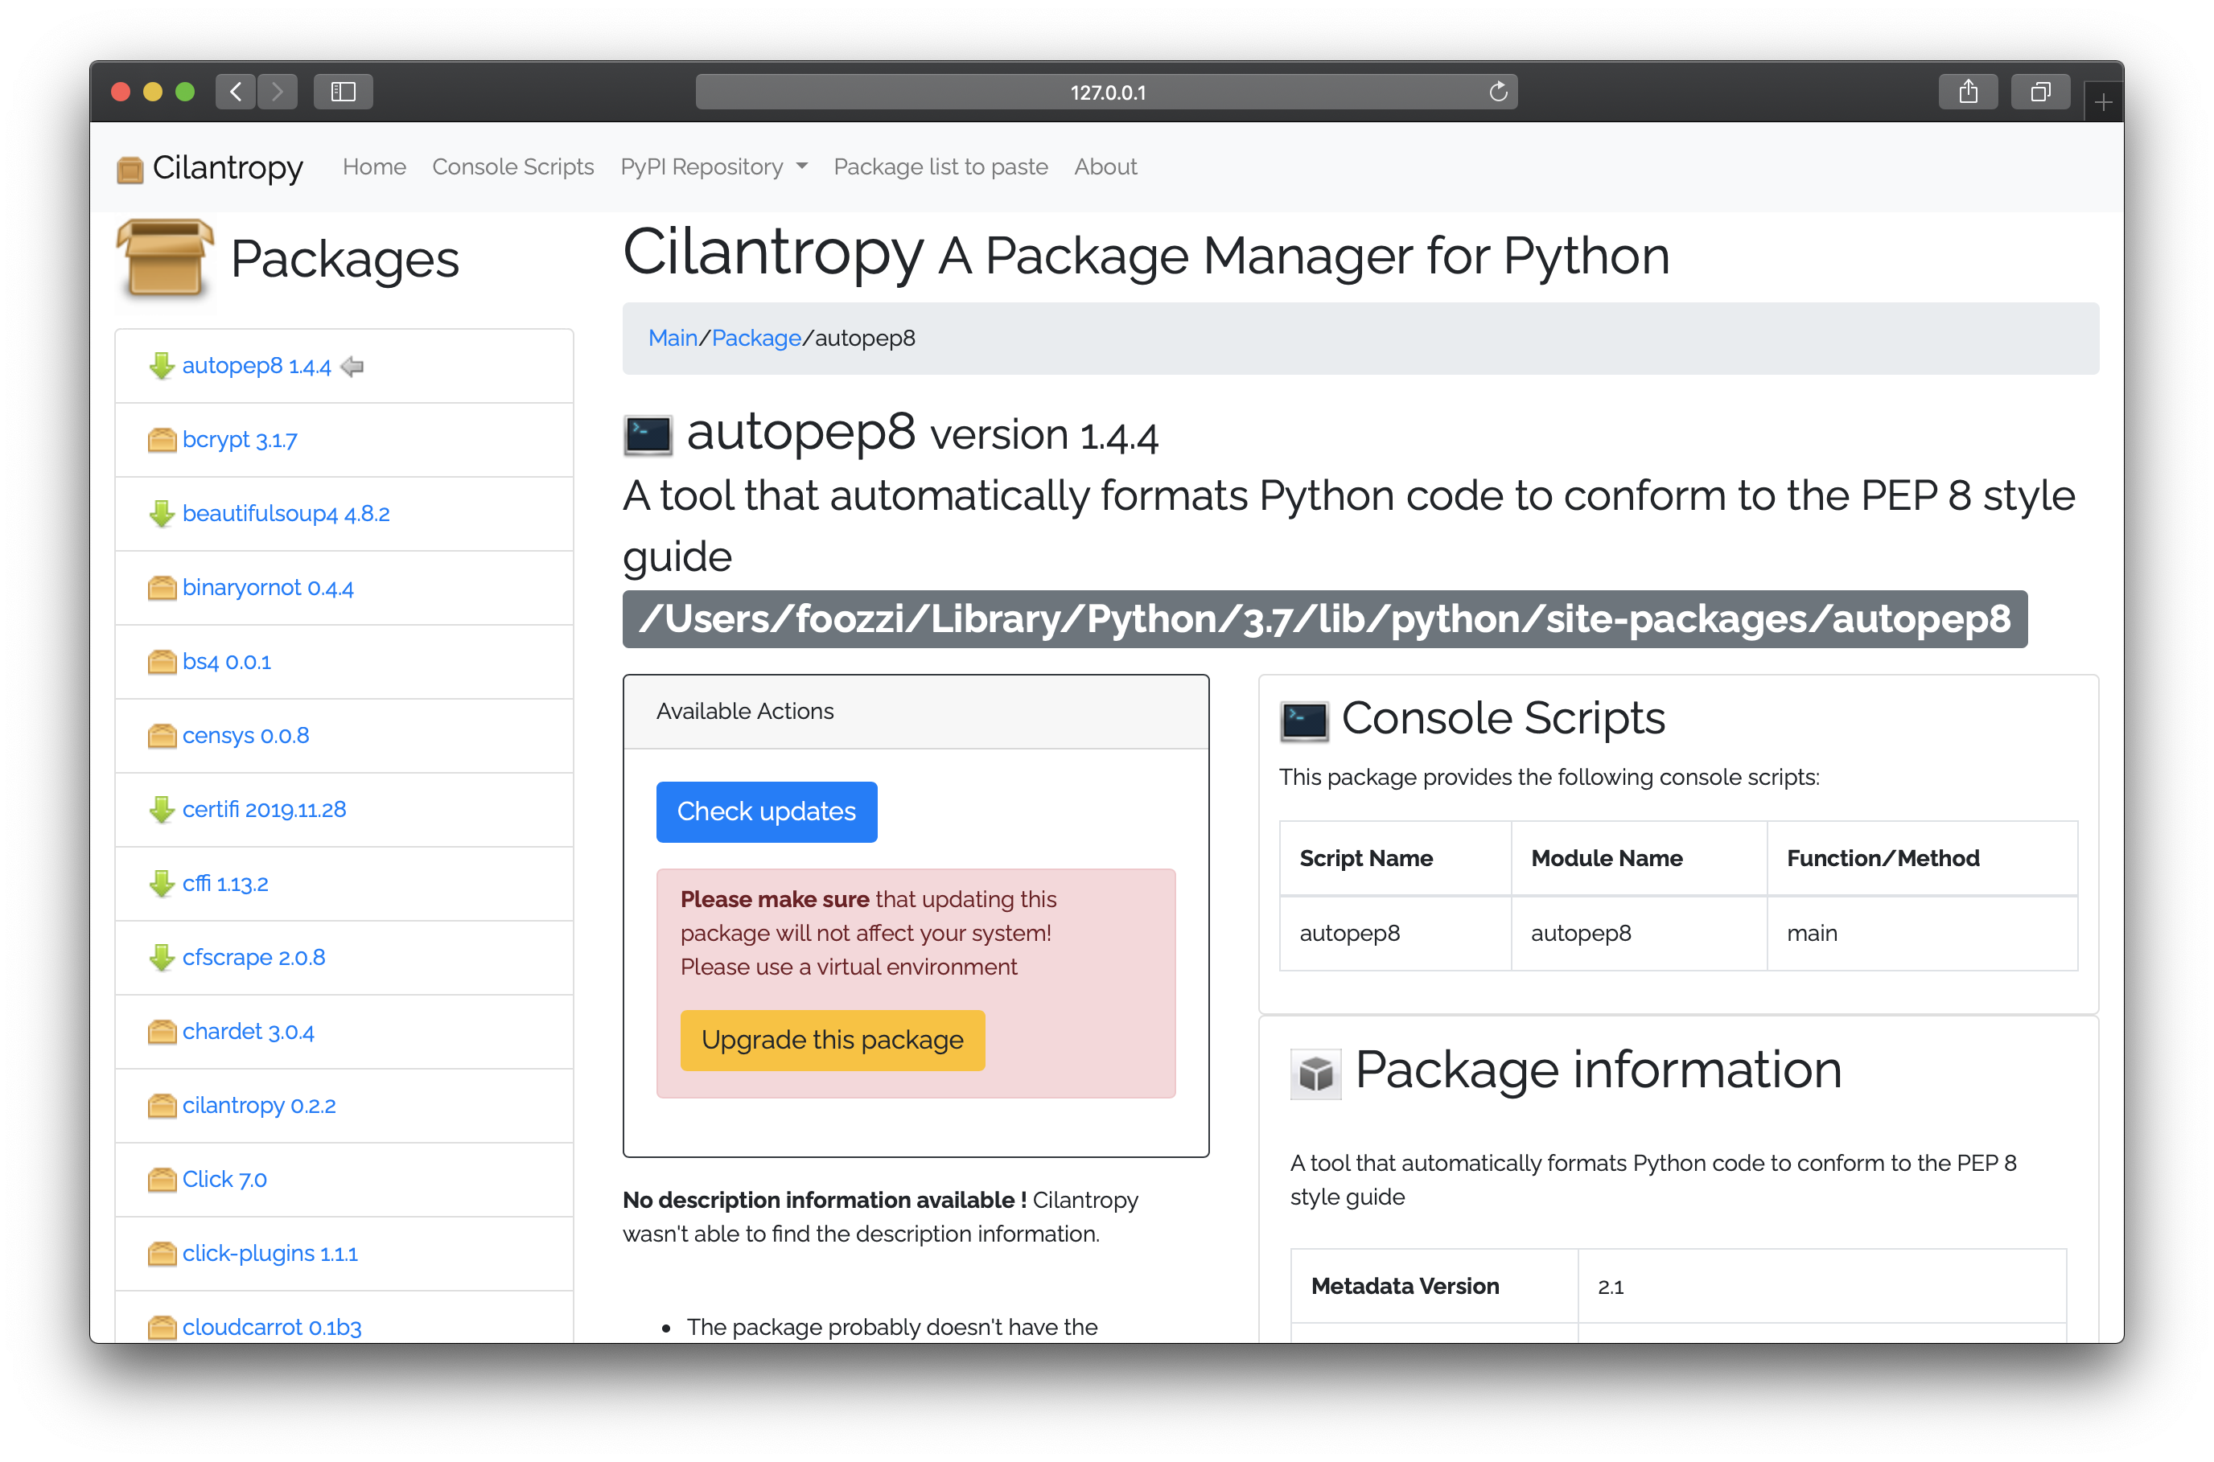Toggle the Safari sidebar button
This screenshot has height=1462, width=2214.
pyautogui.click(x=344, y=92)
